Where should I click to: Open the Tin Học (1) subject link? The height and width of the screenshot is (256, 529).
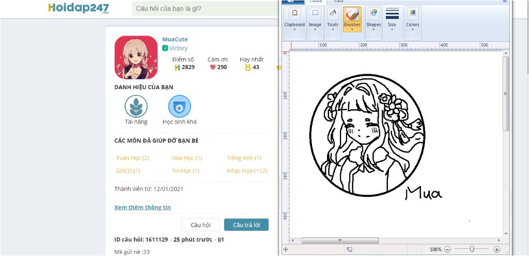(185, 171)
